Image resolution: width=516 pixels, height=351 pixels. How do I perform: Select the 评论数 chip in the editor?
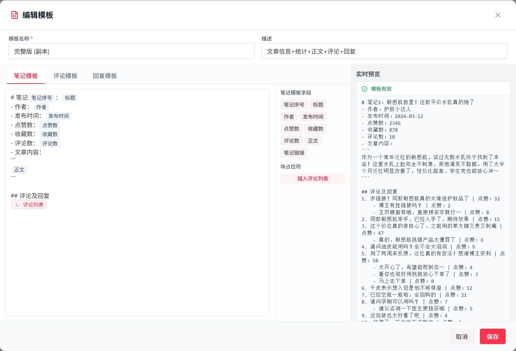[50, 143]
